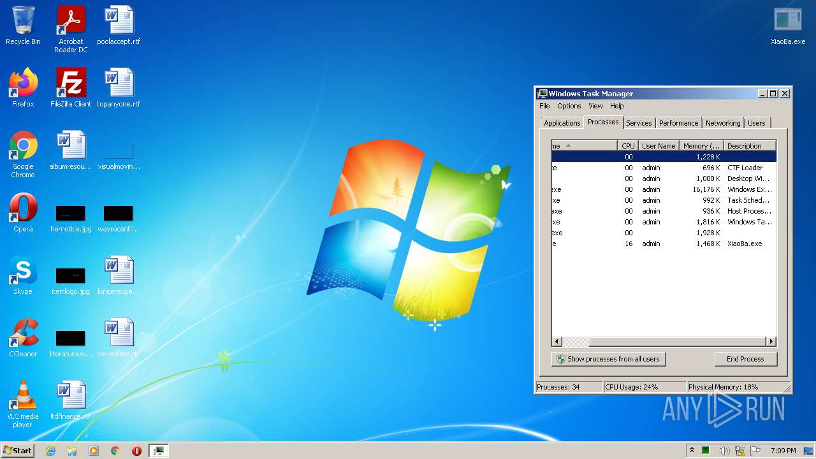Click the Opera taskbar icon
The width and height of the screenshot is (816, 459).
click(x=136, y=451)
